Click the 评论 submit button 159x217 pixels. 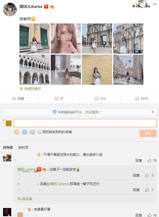tap(148, 133)
